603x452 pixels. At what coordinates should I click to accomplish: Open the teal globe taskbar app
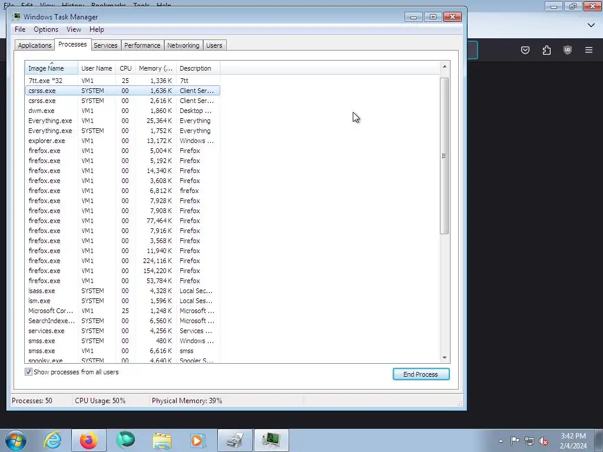tap(125, 440)
